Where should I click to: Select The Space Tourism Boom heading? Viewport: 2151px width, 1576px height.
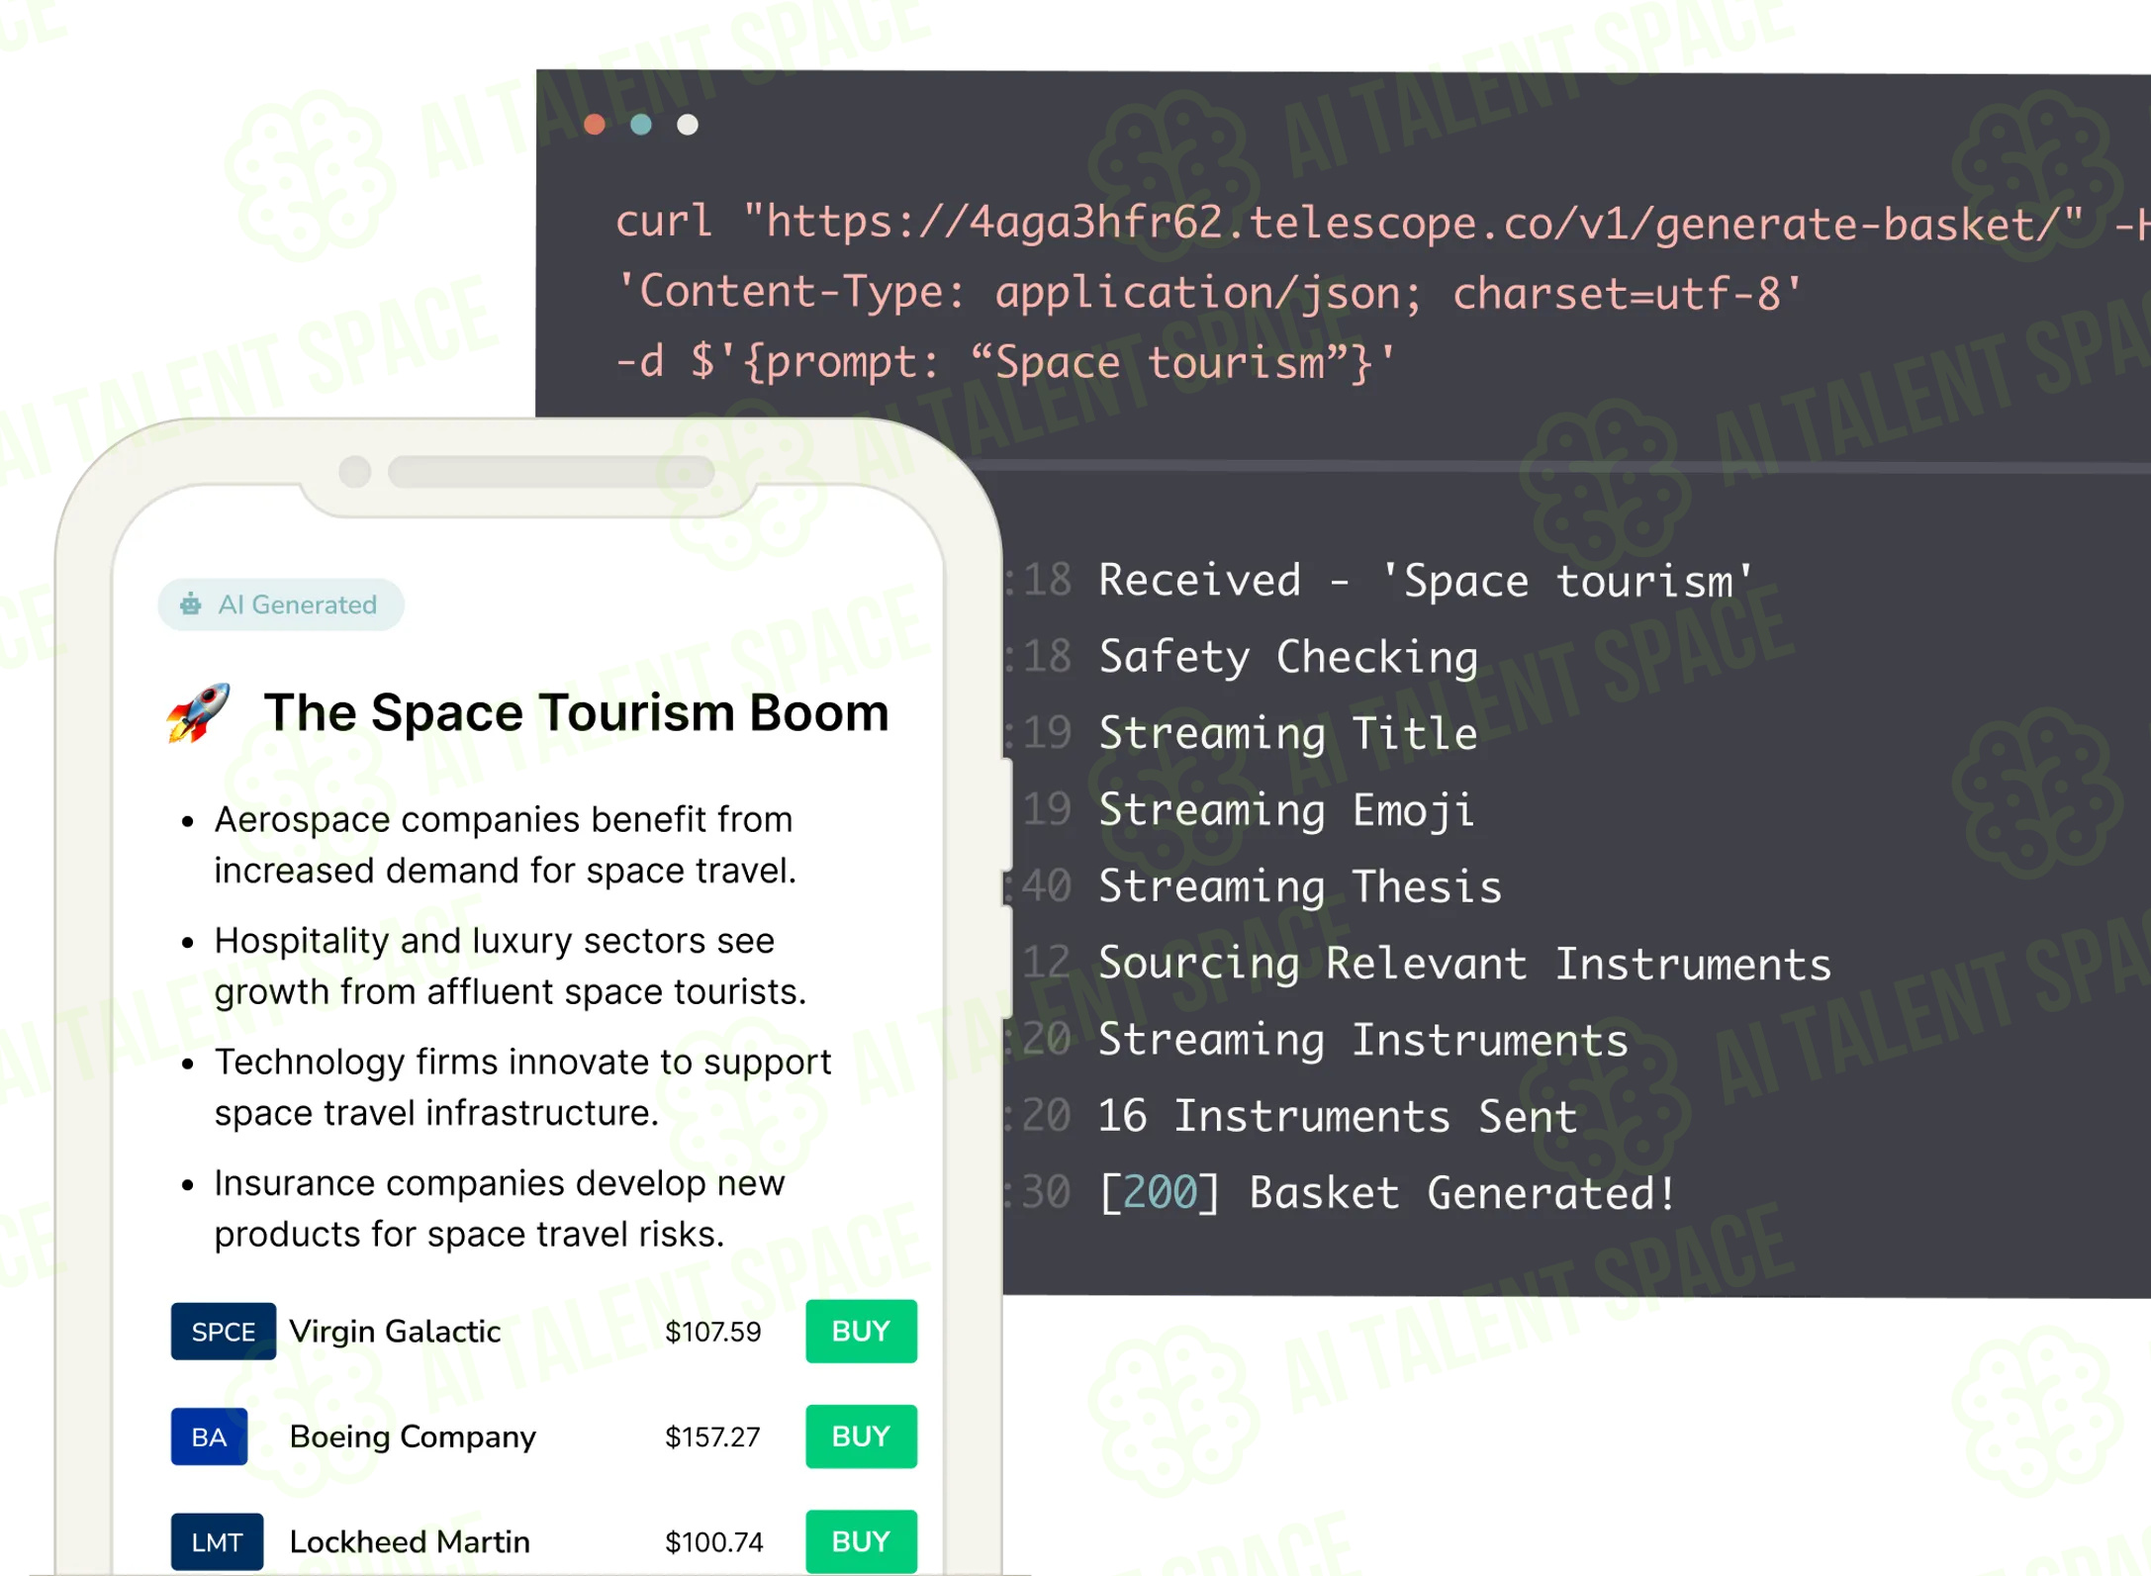[x=577, y=712]
